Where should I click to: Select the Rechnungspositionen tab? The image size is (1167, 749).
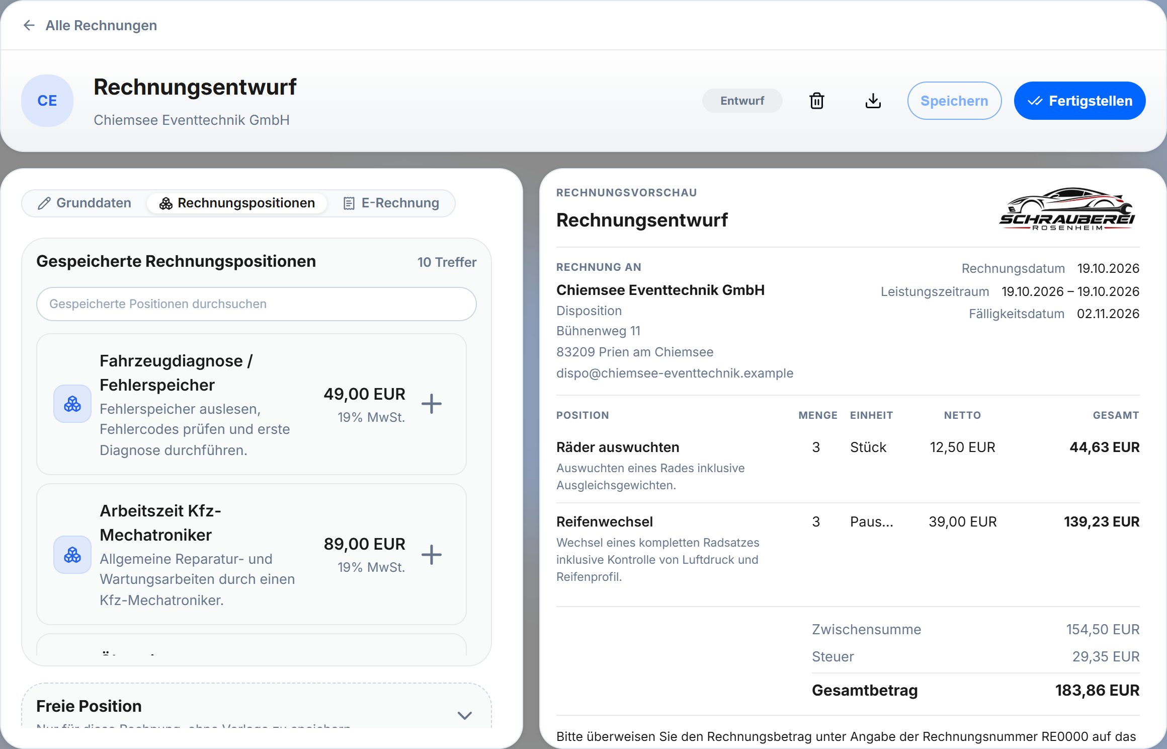click(x=237, y=203)
